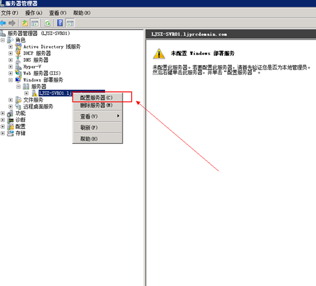Choose 配置服务器(C) from context menu
Screen dimensions: 316x286
[x=98, y=98]
